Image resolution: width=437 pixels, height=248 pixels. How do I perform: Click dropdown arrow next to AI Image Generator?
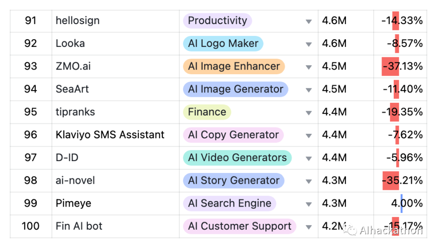pos(309,90)
